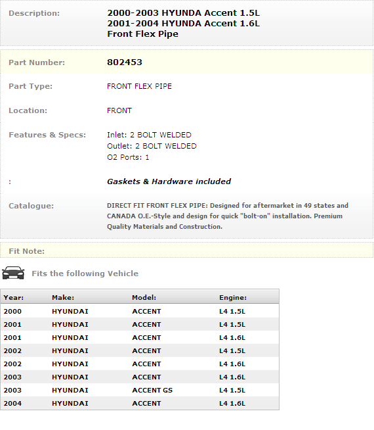Select year 2001 in the L4 1.6L row
This screenshot has width=374, height=430.
(12, 338)
